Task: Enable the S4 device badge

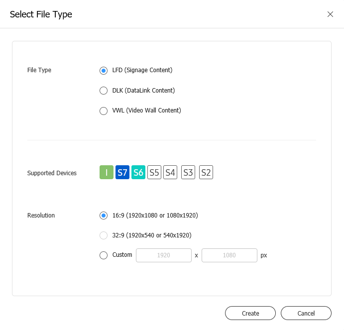Action: [170, 172]
